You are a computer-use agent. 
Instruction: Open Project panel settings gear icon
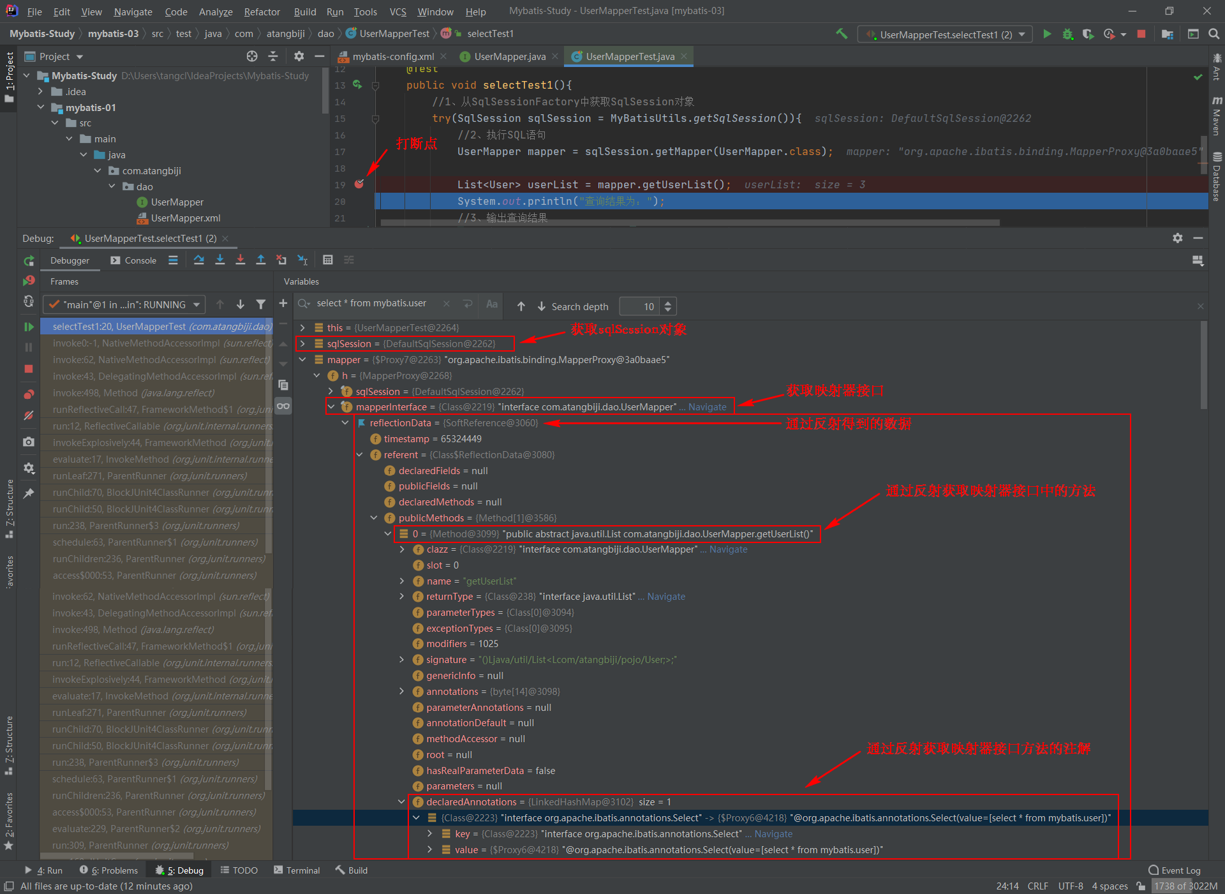299,56
